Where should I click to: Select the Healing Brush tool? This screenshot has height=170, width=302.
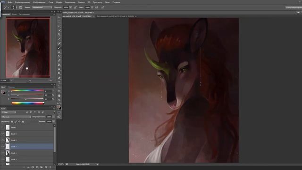pyautogui.click(x=59, y=43)
